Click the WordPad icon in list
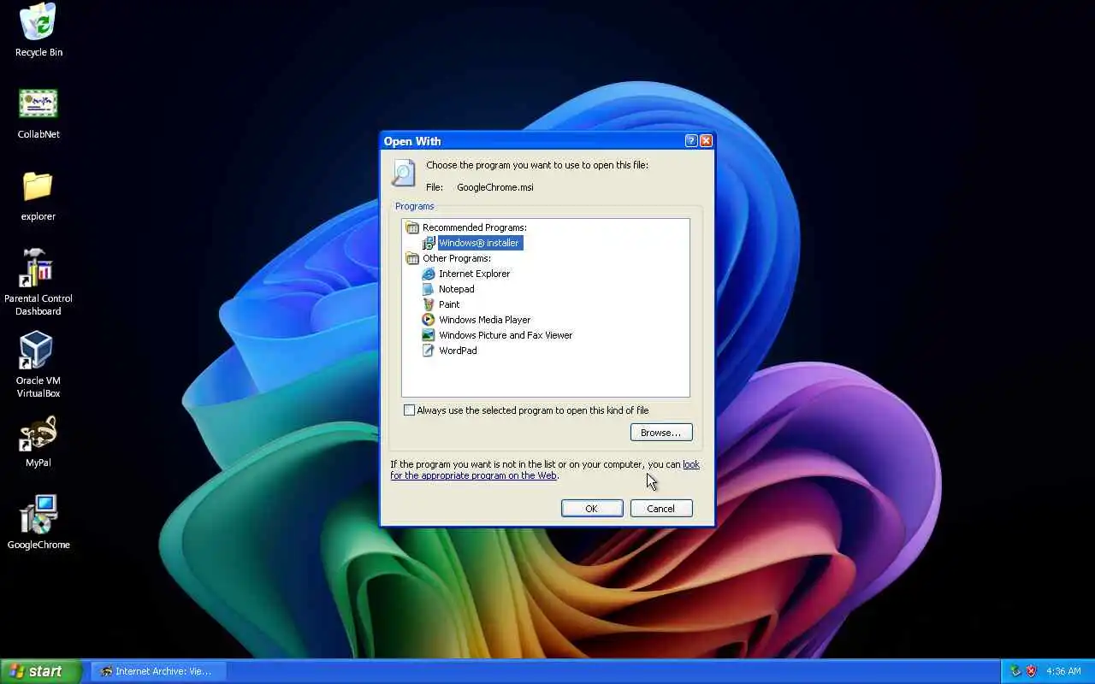The height and width of the screenshot is (684, 1095). 429,351
